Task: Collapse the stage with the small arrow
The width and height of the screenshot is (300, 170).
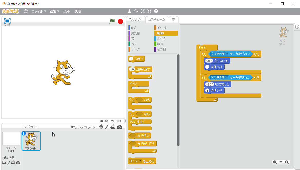Action: click(x=125, y=121)
